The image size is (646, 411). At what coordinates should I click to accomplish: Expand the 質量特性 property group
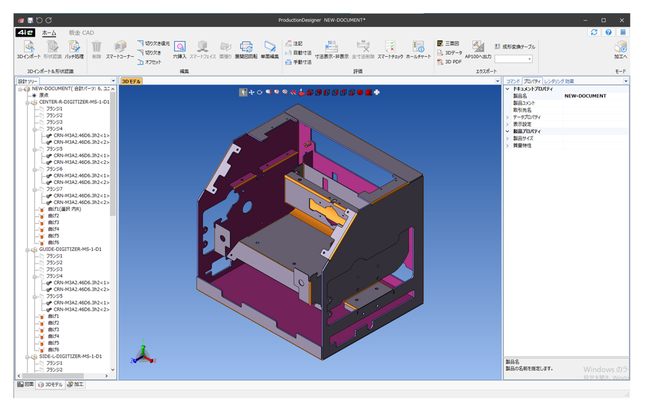507,146
